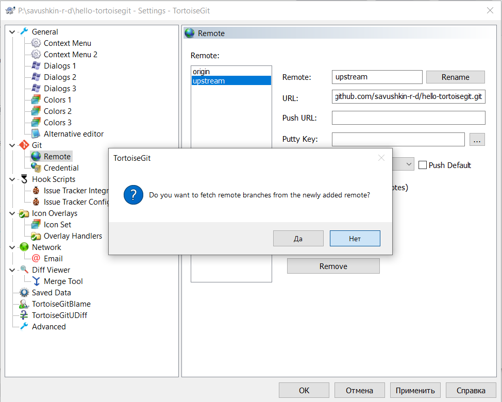502x402 pixels.
Task: Click the Remote name input field
Action: (377, 77)
